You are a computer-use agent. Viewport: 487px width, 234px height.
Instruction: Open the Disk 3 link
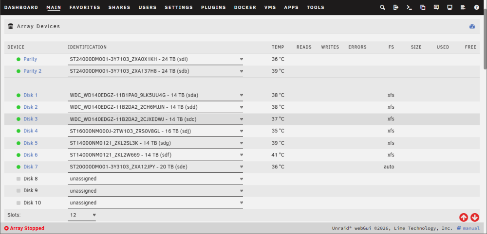[x=30, y=119]
